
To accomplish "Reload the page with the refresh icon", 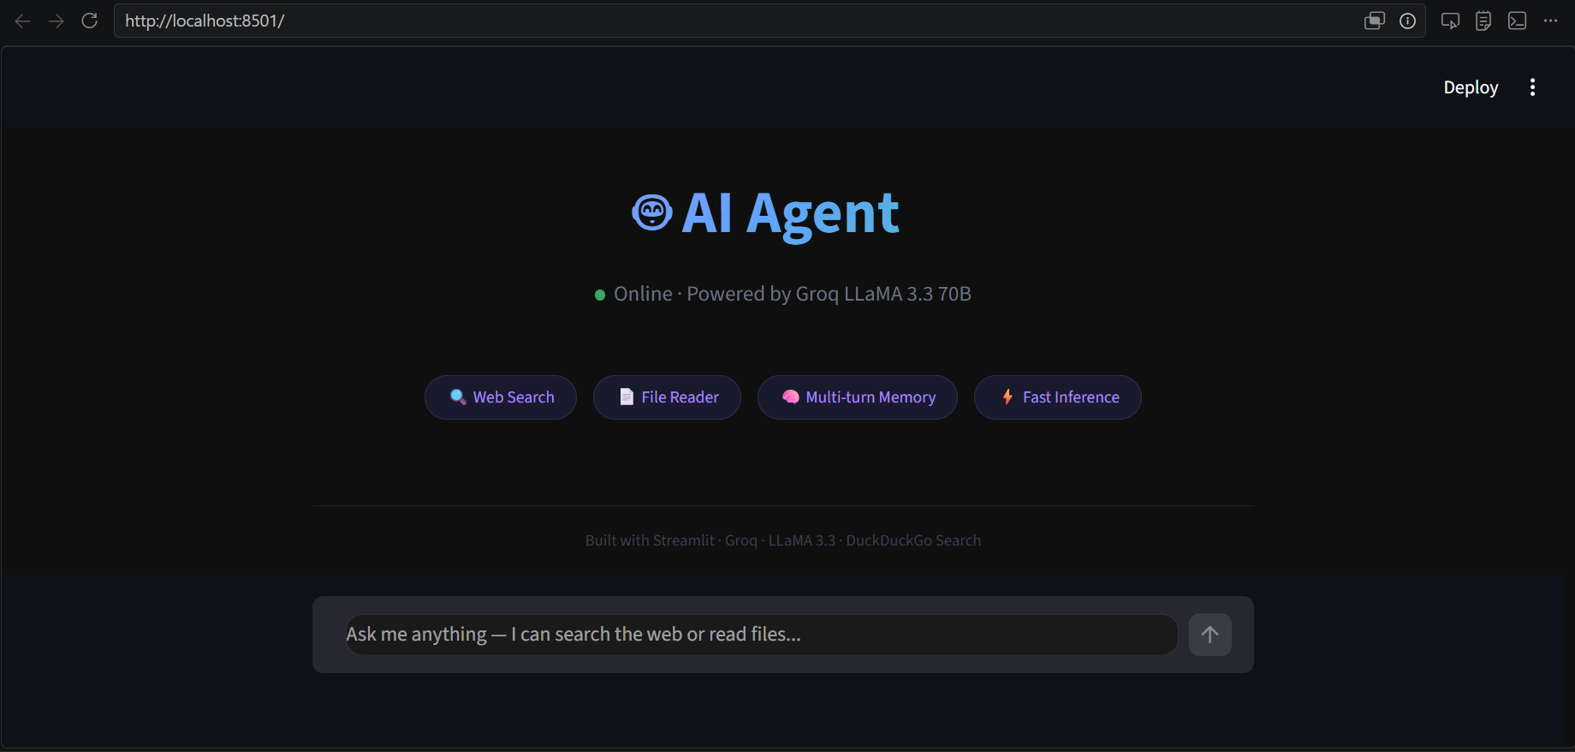I will [90, 21].
